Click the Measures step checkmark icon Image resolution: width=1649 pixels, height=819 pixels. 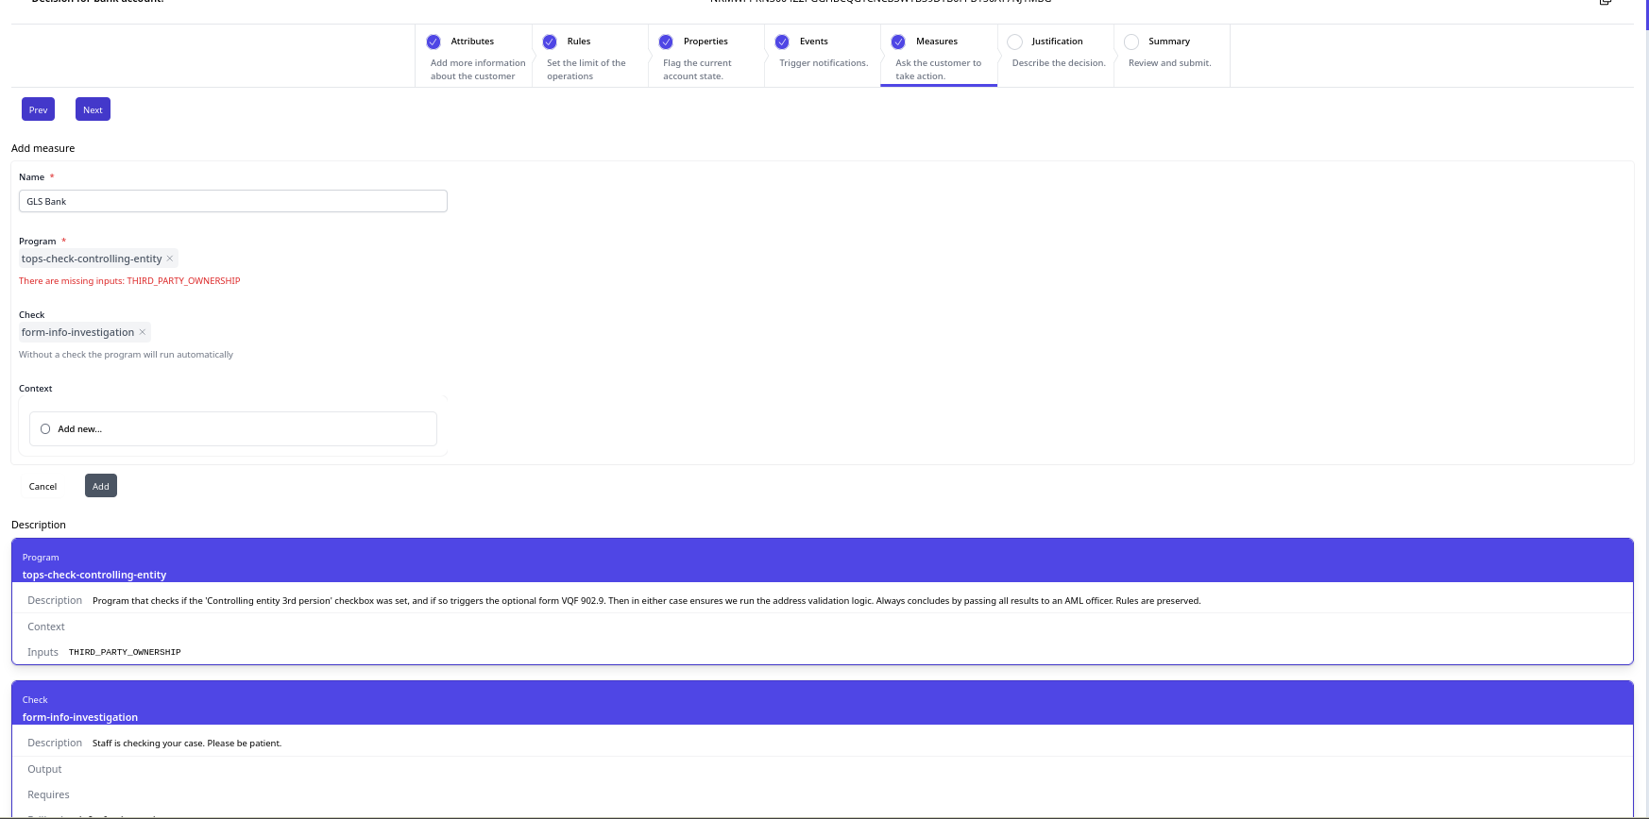(x=898, y=42)
